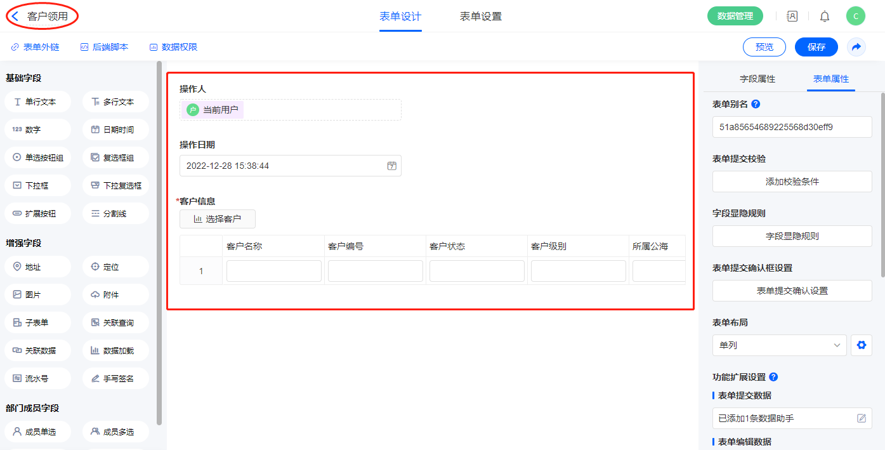Click the contacts icon beside 数据管理
Image resolution: width=885 pixels, height=450 pixels.
(792, 17)
